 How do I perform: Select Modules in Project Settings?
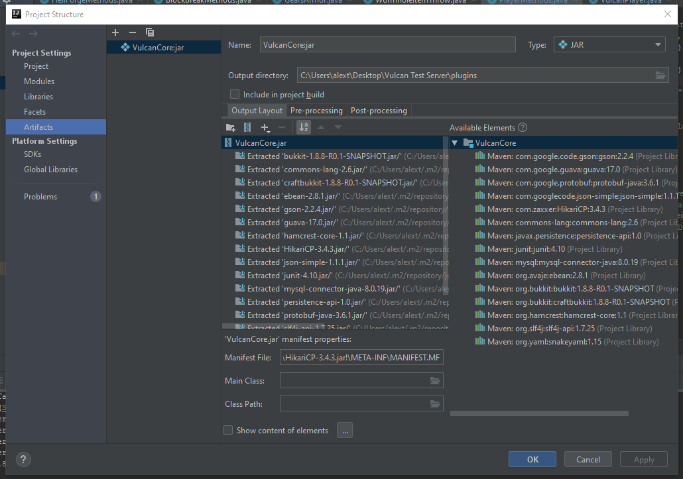[x=39, y=81]
